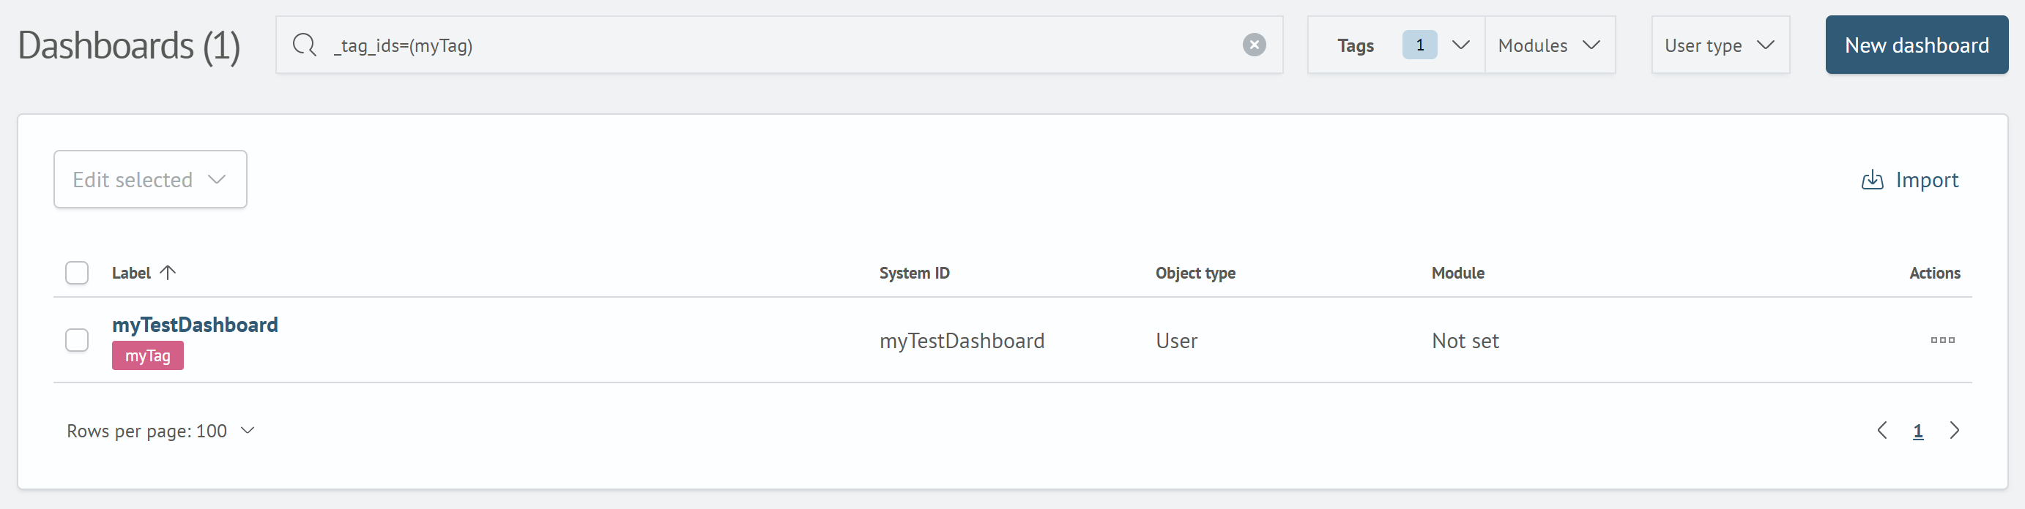The image size is (2025, 509).
Task: Click the Import icon
Action: [1872, 180]
